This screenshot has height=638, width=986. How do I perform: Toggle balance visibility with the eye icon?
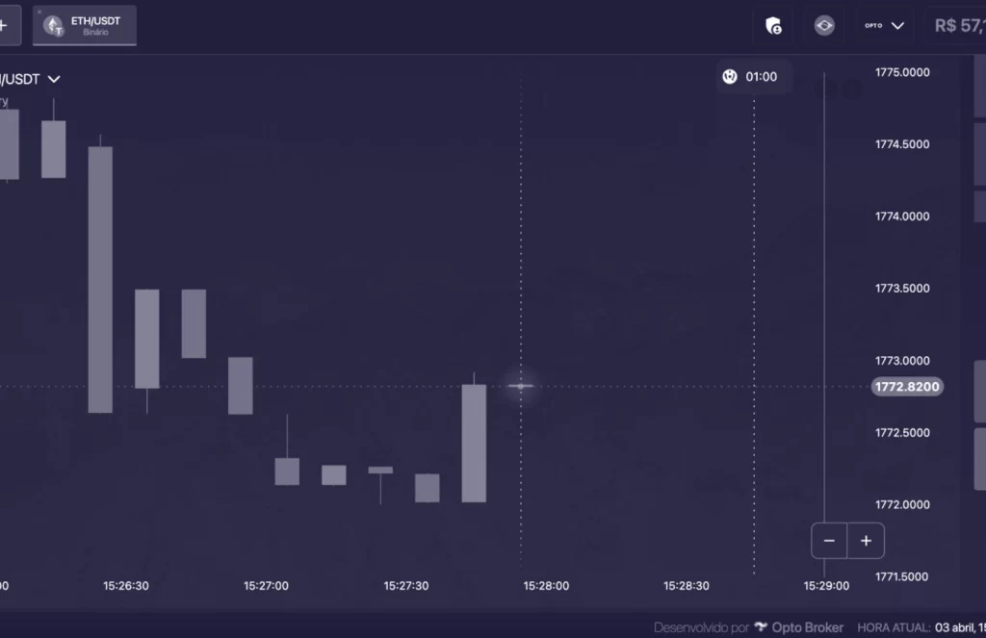coord(824,26)
